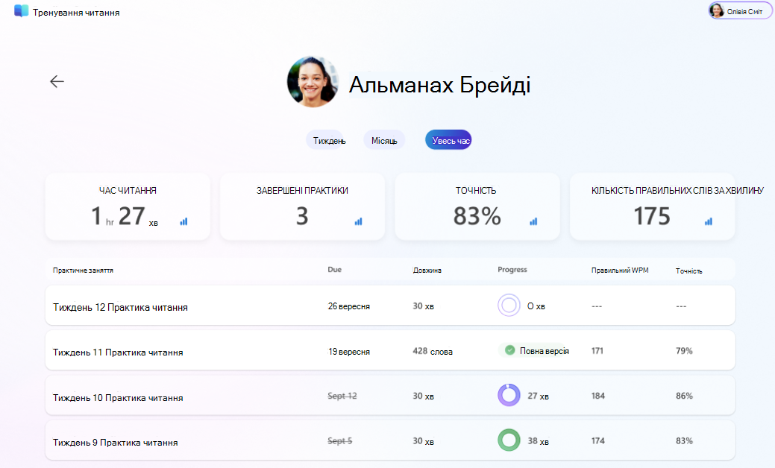Open Тиждень 12 Практика читання row
The image size is (775, 468).
pyautogui.click(x=390, y=305)
